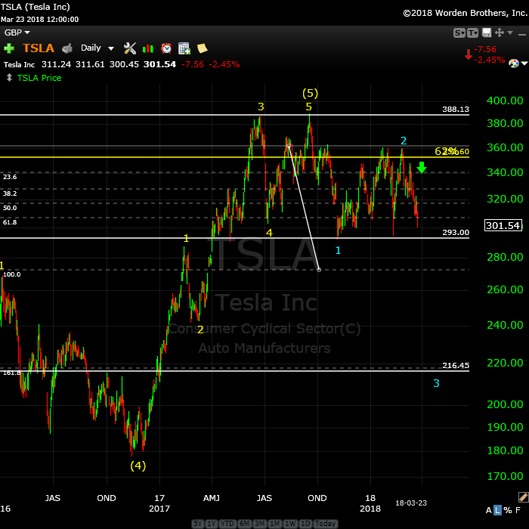Screen dimensions: 529x529
Task: Select the 5Y time range button
Action: point(198,524)
